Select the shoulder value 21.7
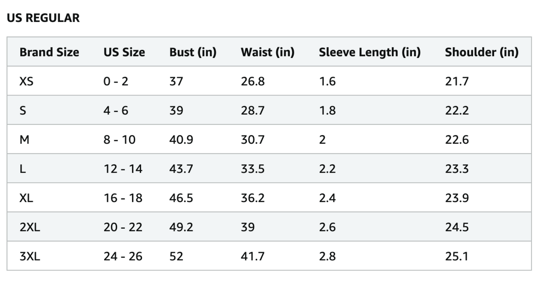Screen dimensions: 541x281 [457, 81]
